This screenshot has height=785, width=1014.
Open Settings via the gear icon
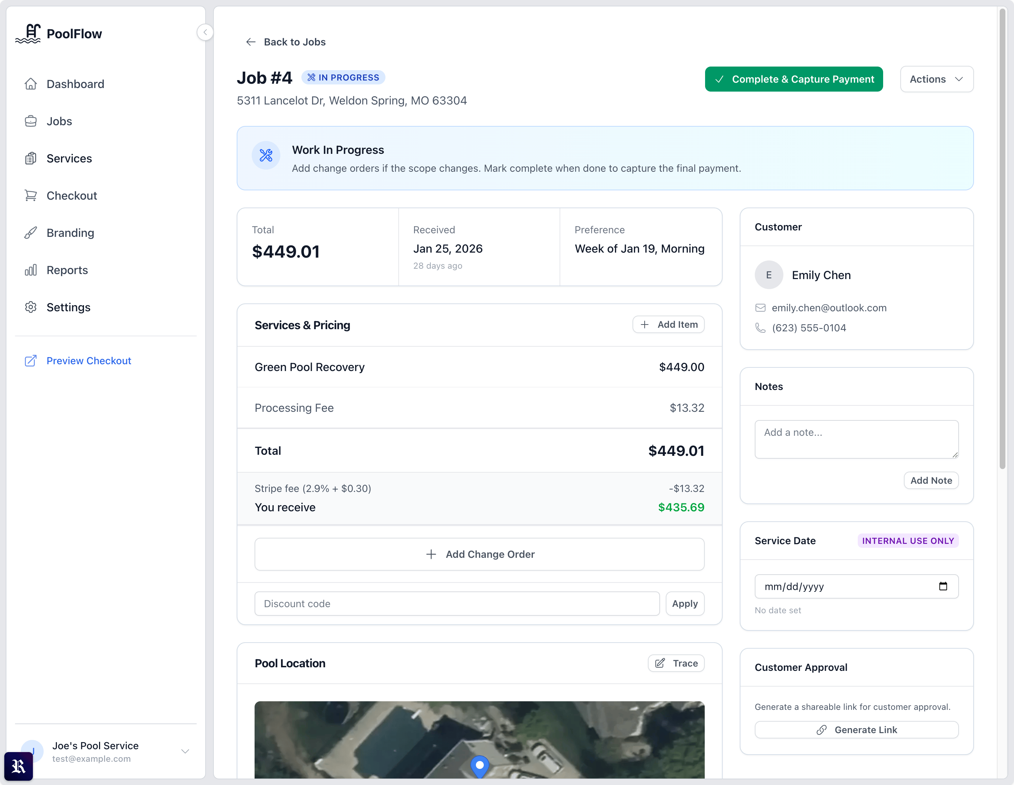point(31,307)
